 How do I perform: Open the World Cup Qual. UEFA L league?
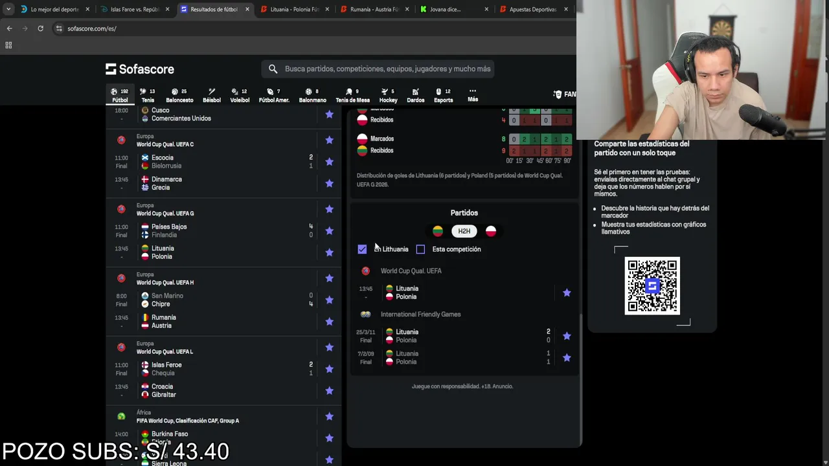165,351
